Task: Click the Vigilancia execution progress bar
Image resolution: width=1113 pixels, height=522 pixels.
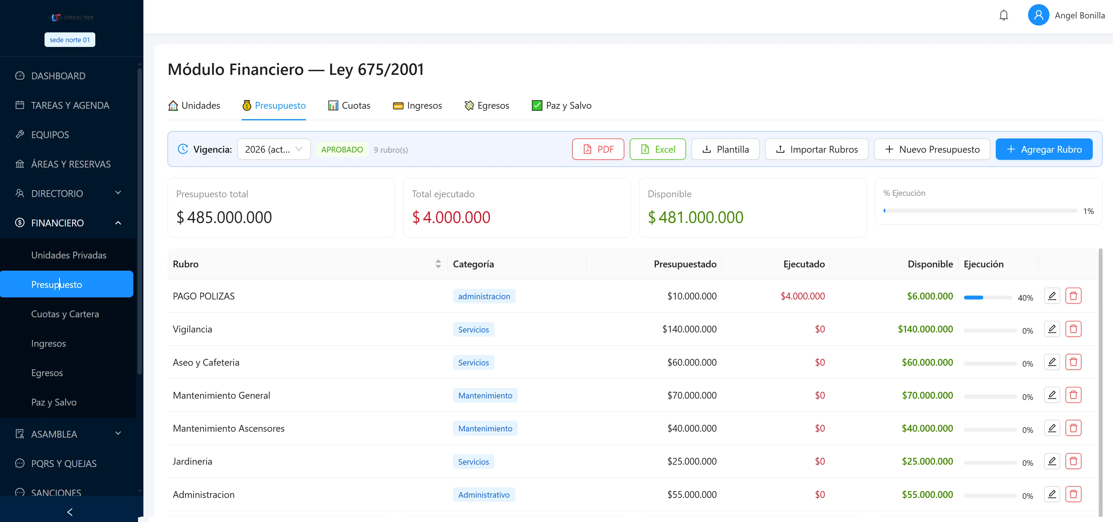Action: 990,330
